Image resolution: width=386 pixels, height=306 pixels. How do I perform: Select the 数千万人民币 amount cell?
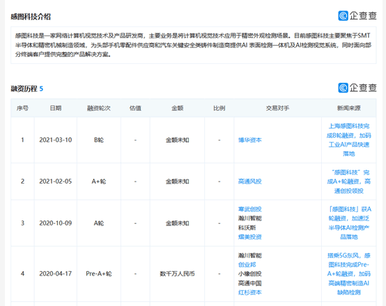pyautogui.click(x=177, y=274)
